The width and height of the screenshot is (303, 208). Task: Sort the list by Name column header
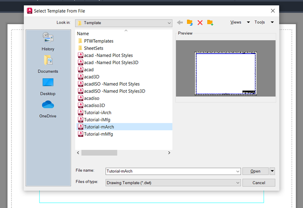[83, 34]
